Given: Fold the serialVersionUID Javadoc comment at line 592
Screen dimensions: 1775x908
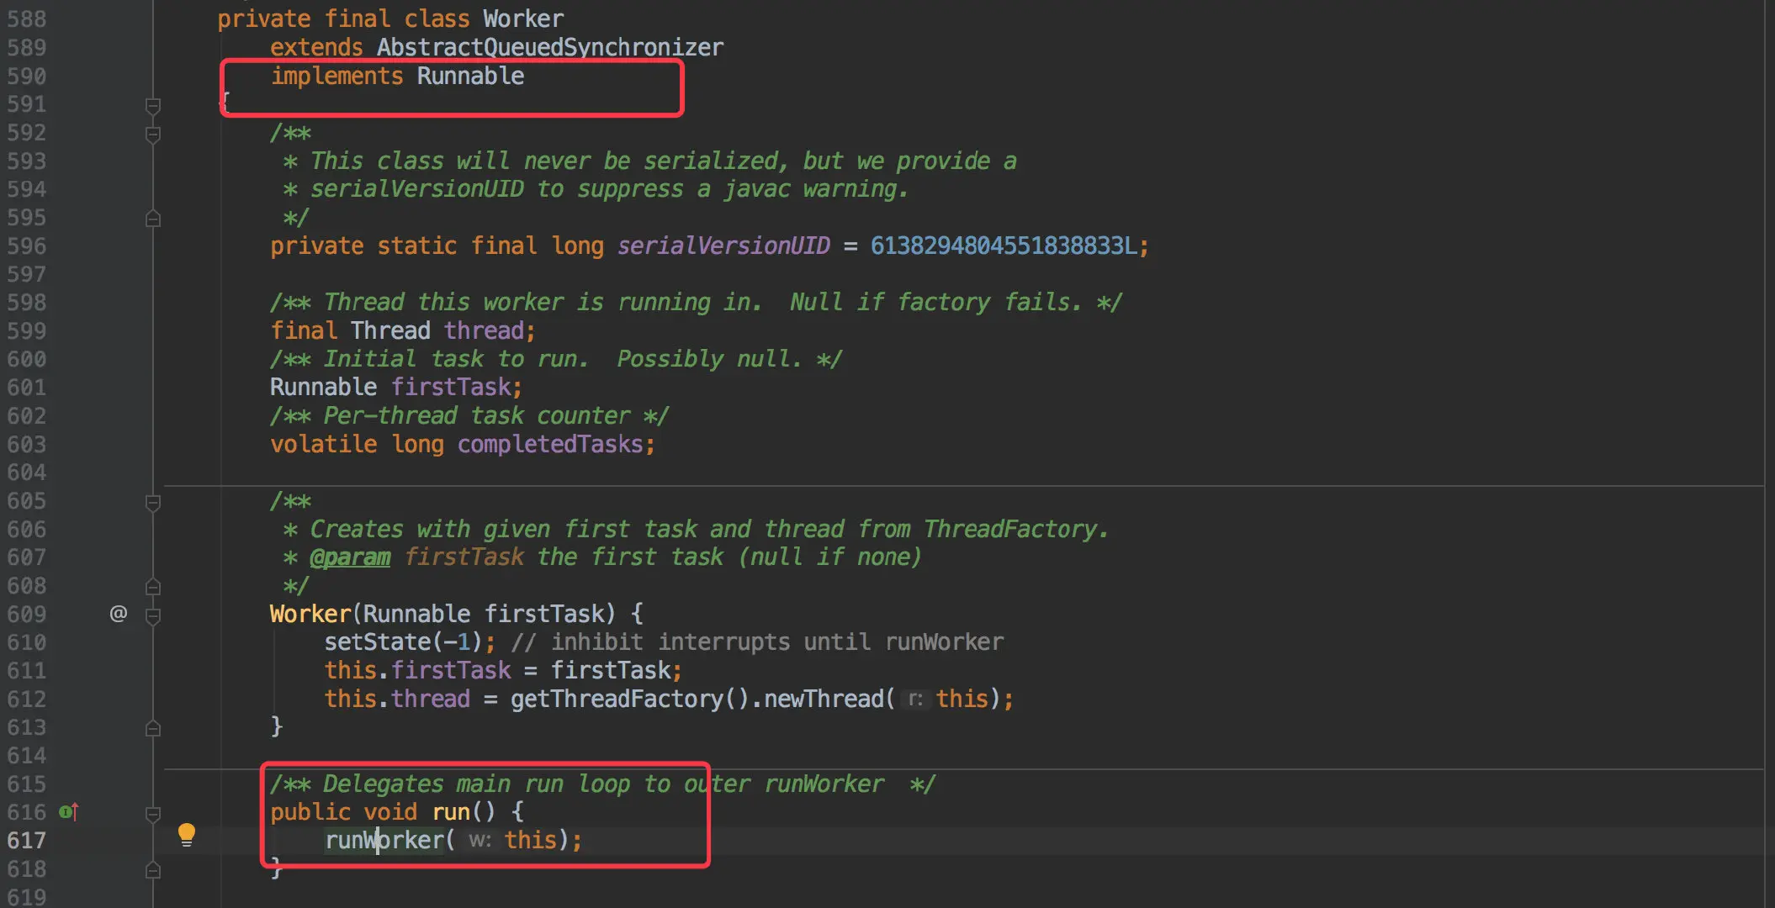Looking at the screenshot, I should (x=153, y=134).
